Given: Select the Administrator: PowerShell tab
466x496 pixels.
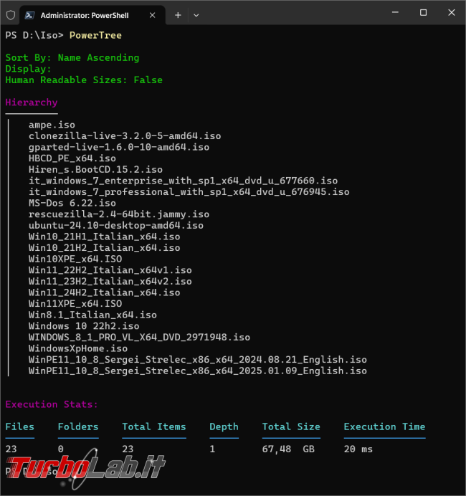Looking at the screenshot, I should (x=92, y=15).
